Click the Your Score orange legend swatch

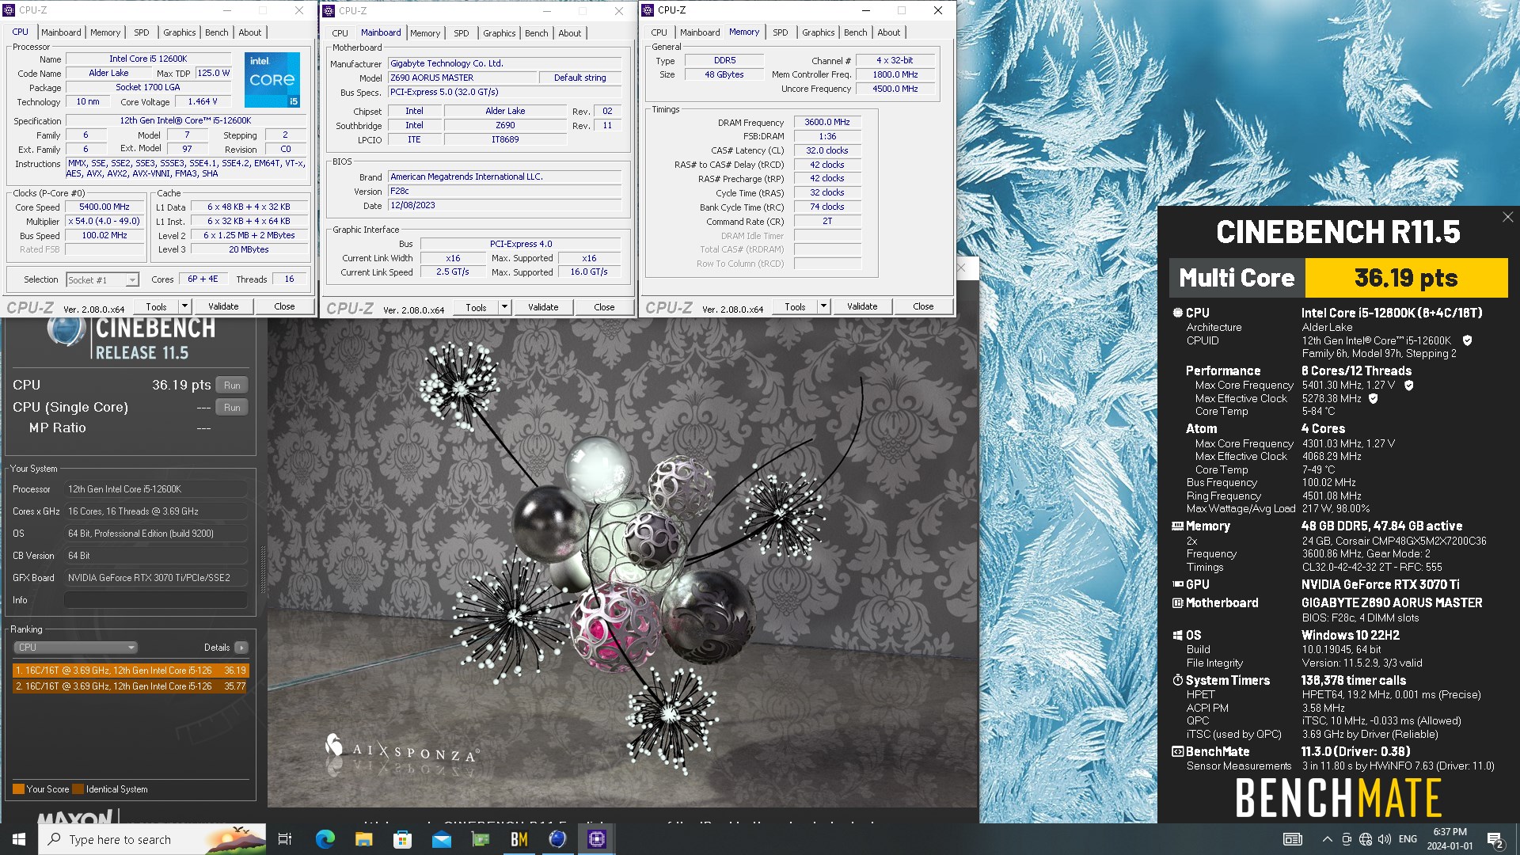coord(18,789)
